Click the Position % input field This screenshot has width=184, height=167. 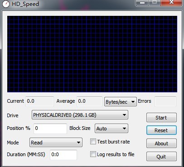[50, 129]
